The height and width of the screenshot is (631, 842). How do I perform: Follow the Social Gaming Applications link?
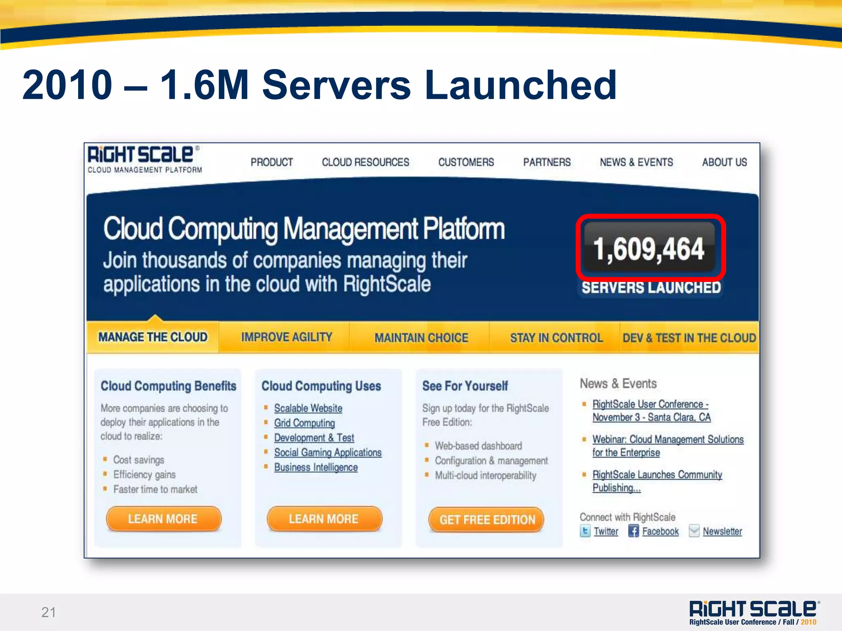[328, 453]
